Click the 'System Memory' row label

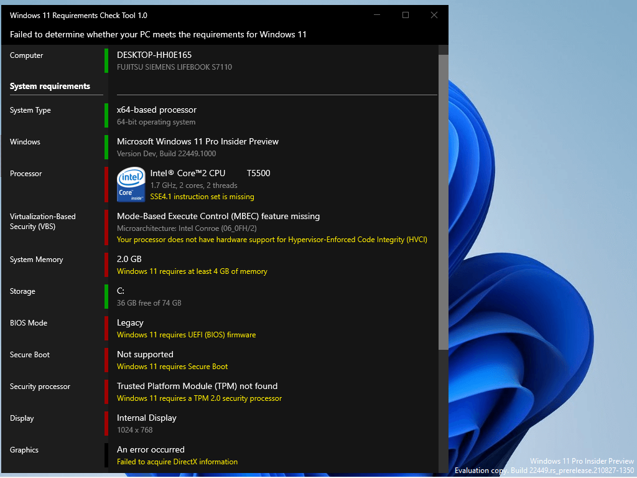[x=37, y=260]
